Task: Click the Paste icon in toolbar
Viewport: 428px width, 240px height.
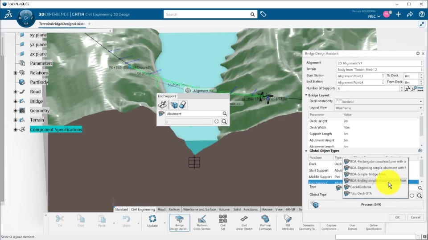Action: tap(102, 221)
